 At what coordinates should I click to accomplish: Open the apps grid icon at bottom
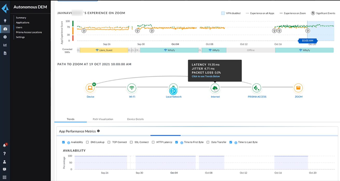pyautogui.click(x=5, y=177)
